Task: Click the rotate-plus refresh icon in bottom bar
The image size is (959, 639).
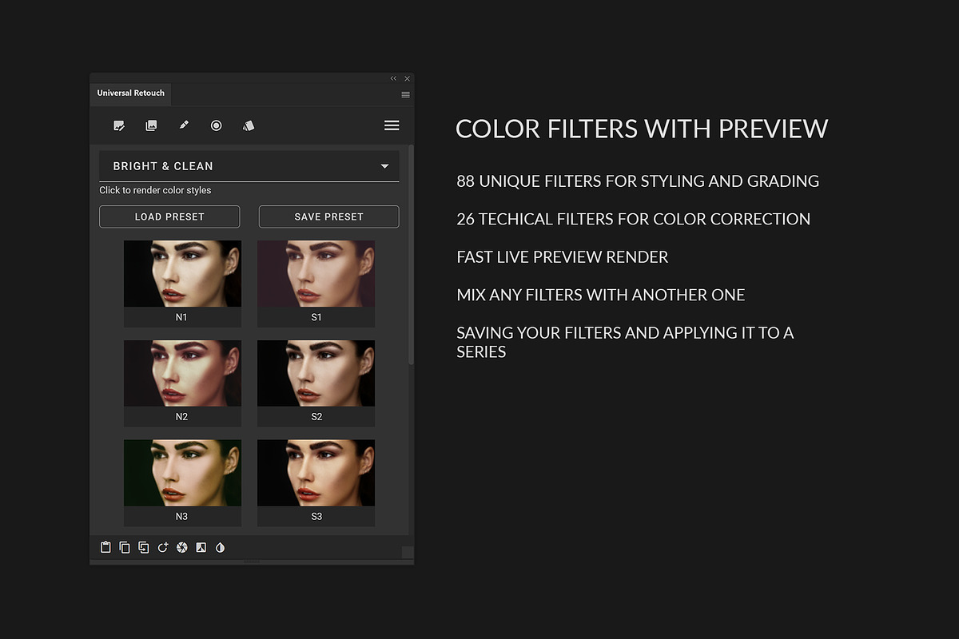Action: [x=163, y=547]
